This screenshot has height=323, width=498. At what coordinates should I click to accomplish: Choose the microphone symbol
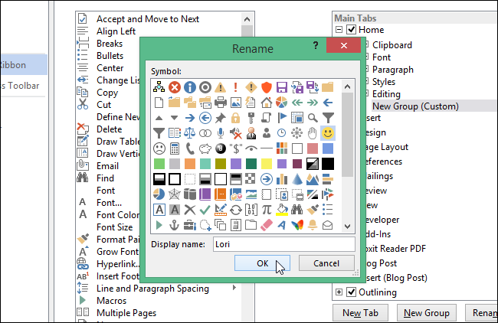(x=221, y=133)
